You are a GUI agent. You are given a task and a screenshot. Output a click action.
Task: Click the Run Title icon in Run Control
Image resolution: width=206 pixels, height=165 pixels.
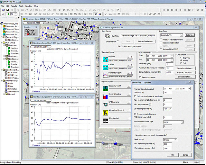coord(107,36)
